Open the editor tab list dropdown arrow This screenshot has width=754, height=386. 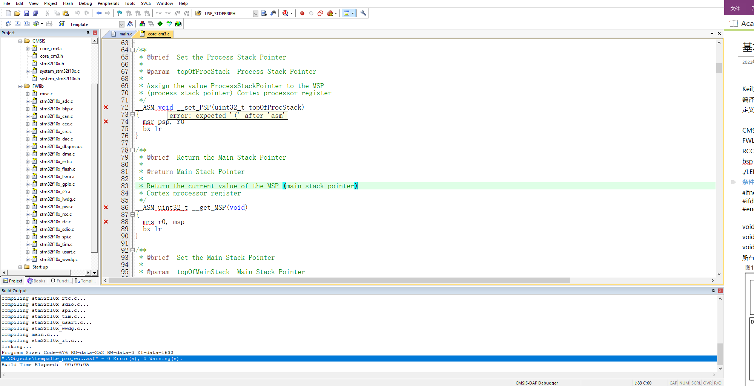(x=712, y=34)
